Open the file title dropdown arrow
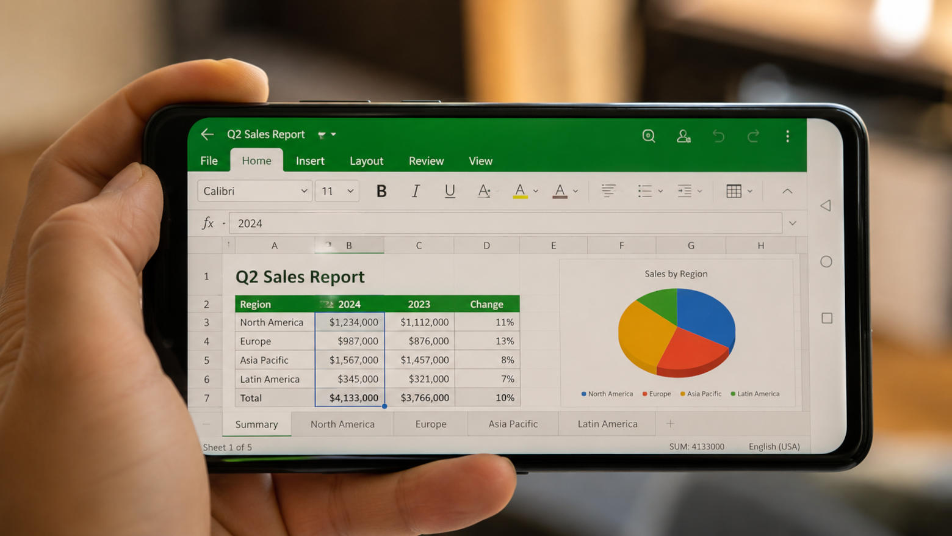952x536 pixels. coord(333,134)
